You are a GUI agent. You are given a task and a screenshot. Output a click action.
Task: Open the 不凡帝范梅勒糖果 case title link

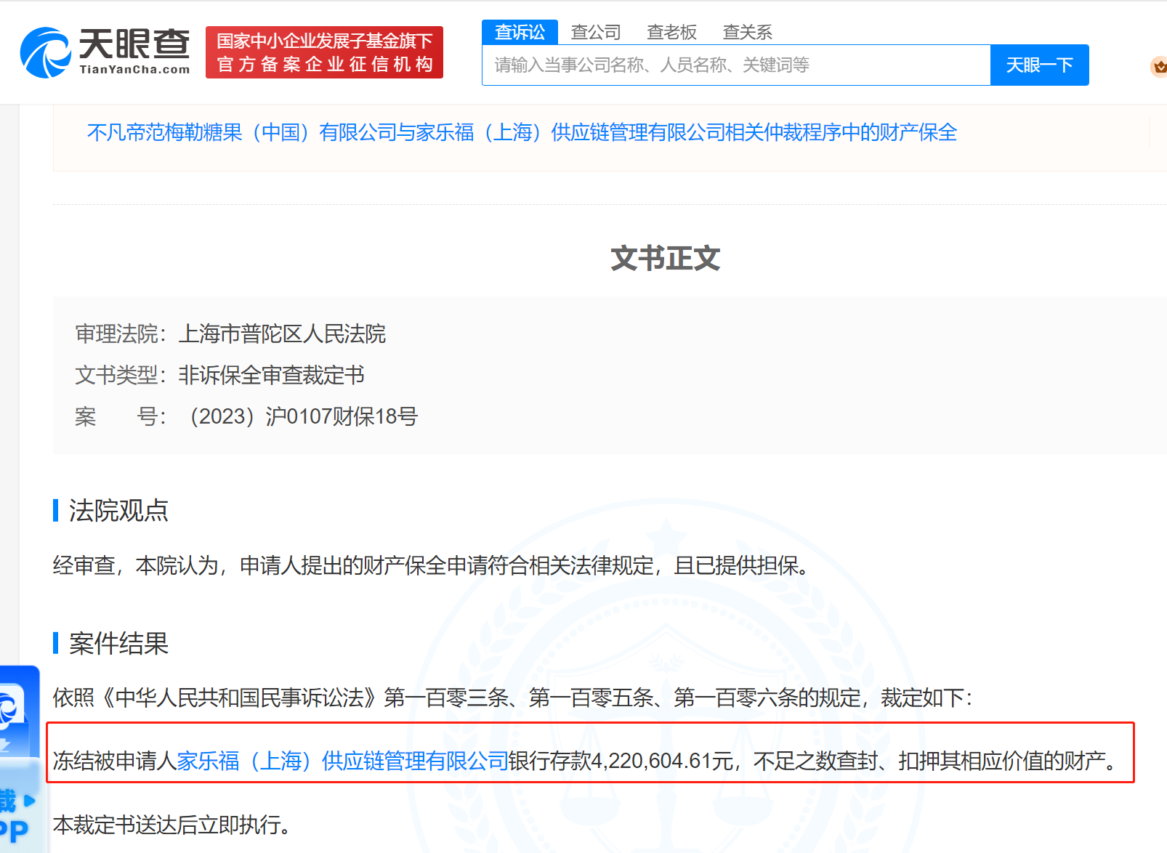point(522,132)
